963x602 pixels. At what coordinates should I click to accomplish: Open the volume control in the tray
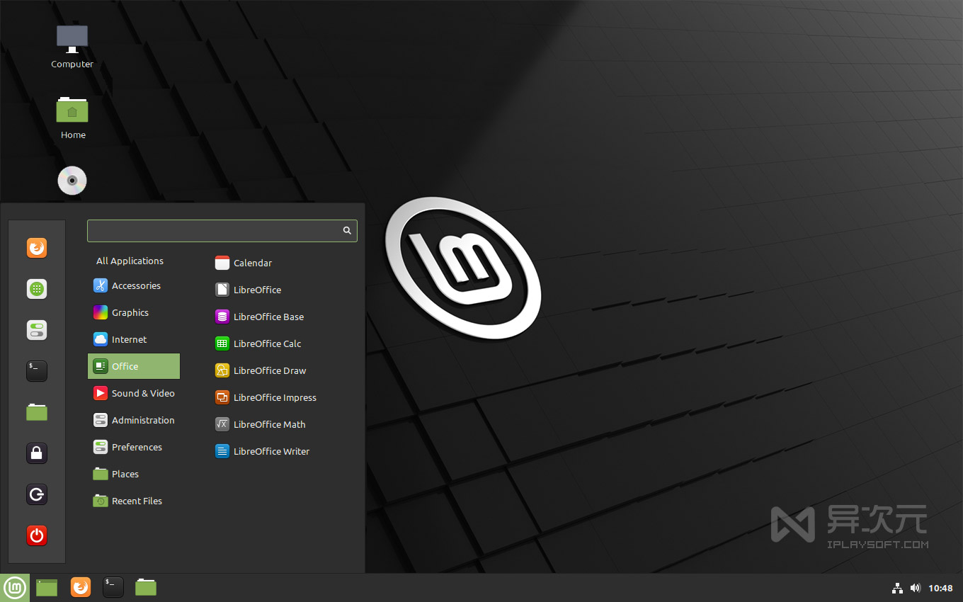click(x=915, y=587)
